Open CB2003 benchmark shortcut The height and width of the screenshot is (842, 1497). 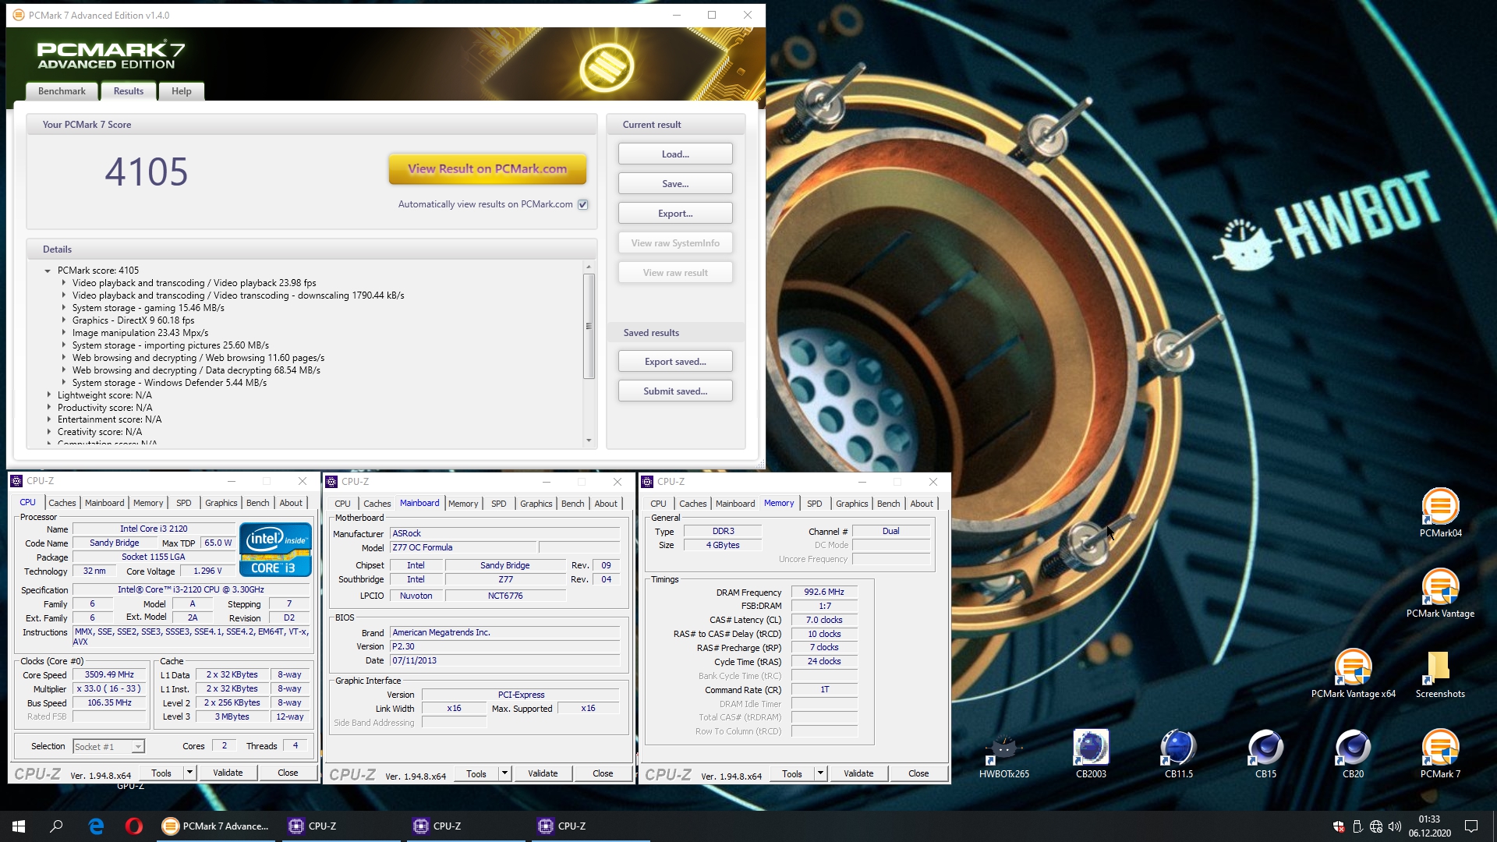(x=1091, y=754)
